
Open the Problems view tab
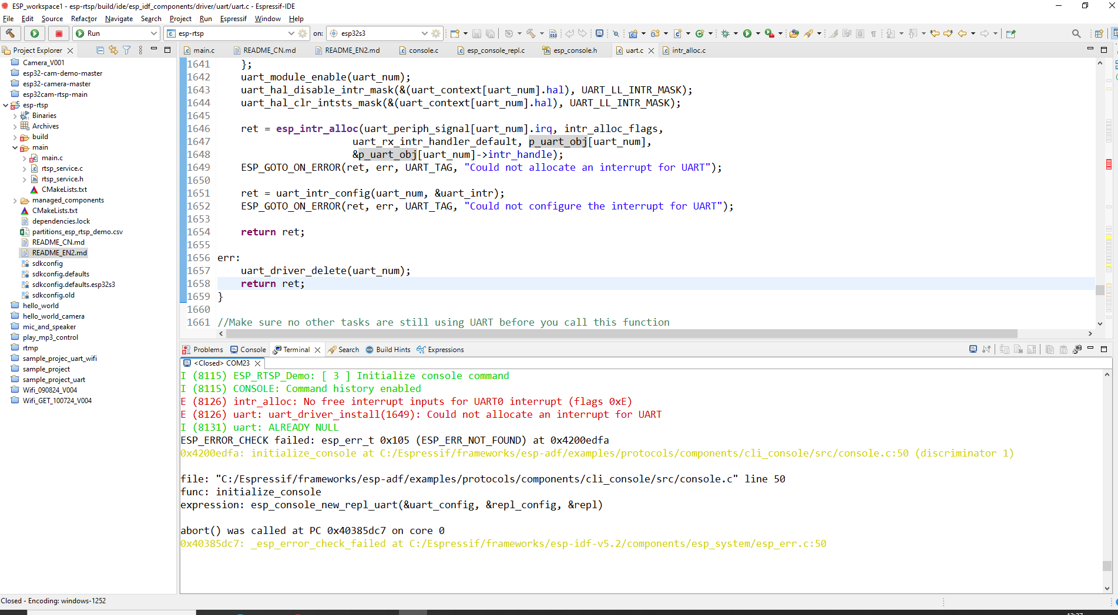pos(203,350)
